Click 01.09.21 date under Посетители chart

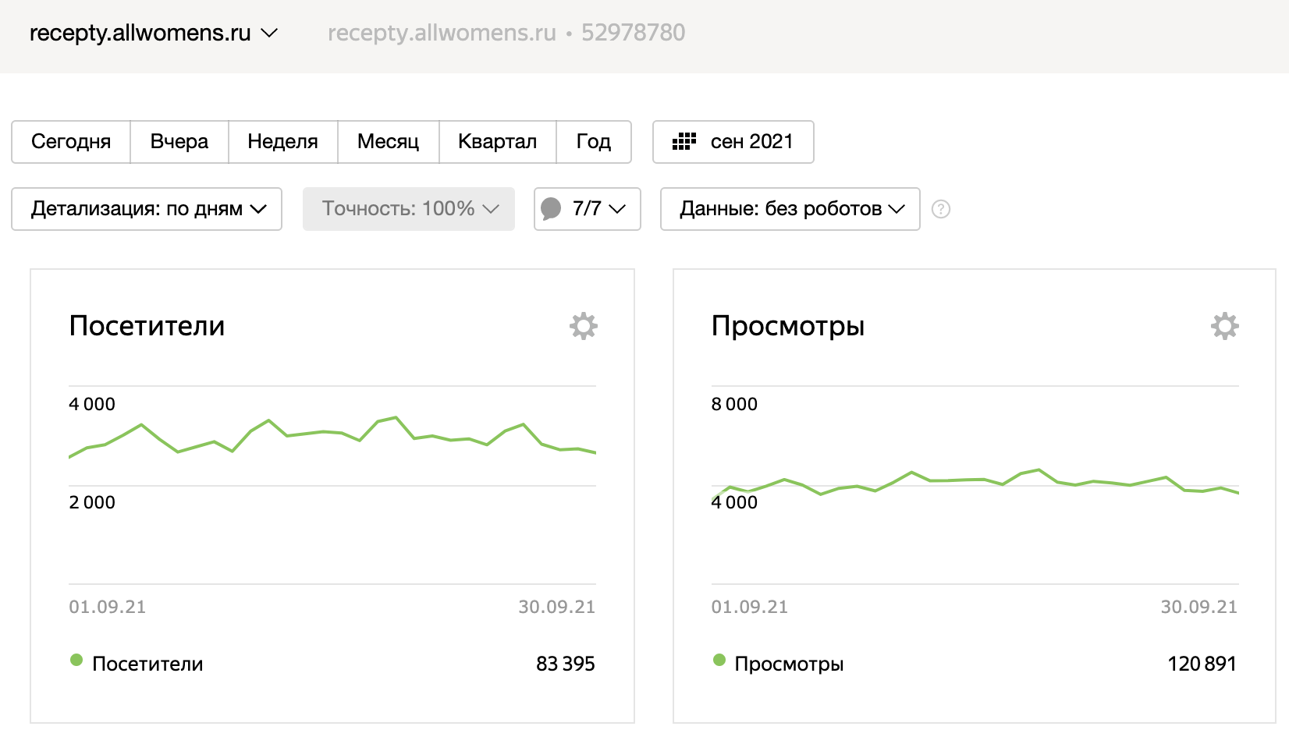108,607
